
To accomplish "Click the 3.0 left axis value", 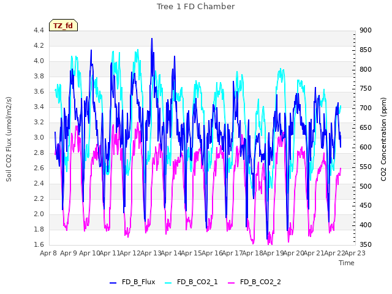I will 39,137.
